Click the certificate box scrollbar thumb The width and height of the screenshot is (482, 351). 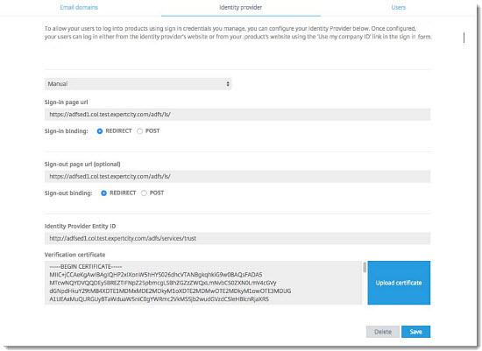pyautogui.click(x=365, y=267)
